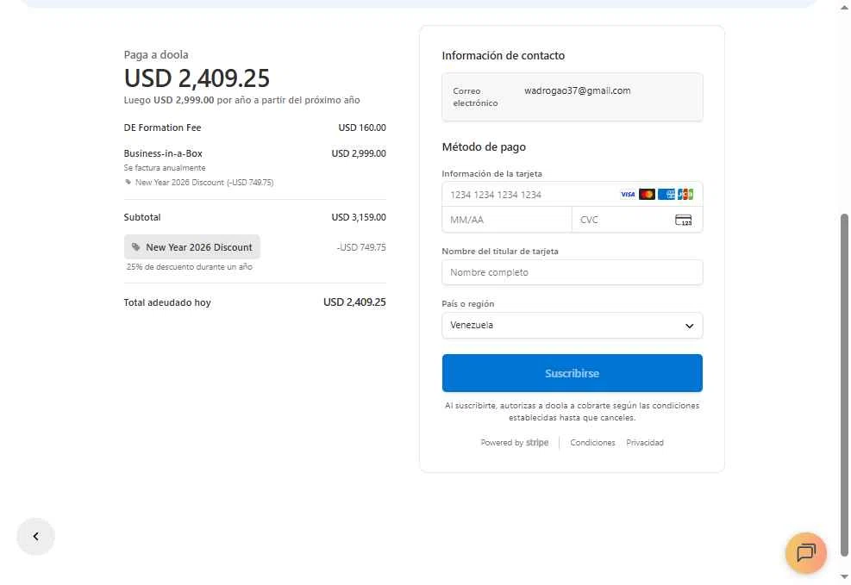Click the Business-in-a-Box label
The height and width of the screenshot is (585, 851).
pyautogui.click(x=163, y=153)
